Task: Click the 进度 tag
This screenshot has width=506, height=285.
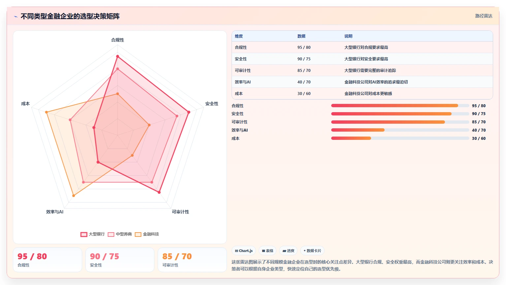Action: point(288,251)
